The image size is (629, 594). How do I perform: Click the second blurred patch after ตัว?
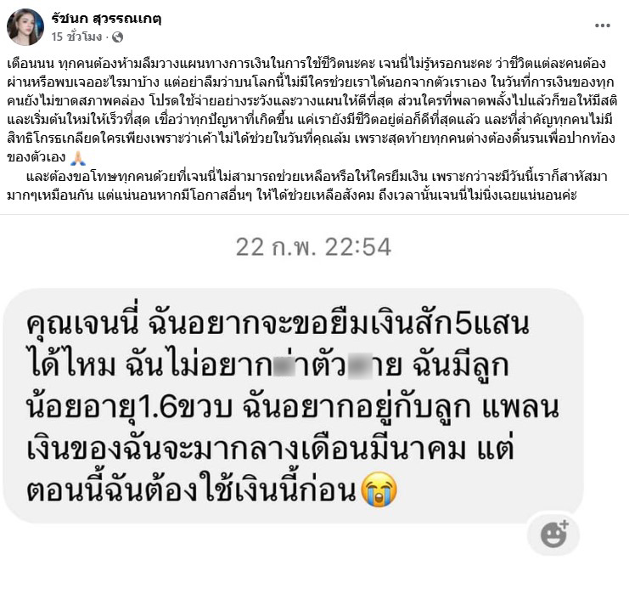pyautogui.click(x=359, y=365)
